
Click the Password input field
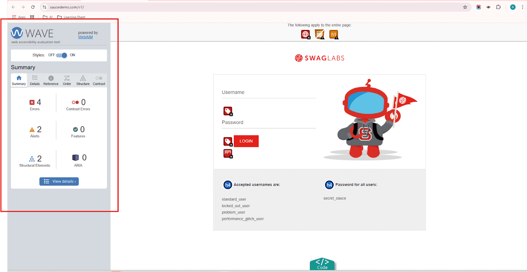[x=269, y=123]
